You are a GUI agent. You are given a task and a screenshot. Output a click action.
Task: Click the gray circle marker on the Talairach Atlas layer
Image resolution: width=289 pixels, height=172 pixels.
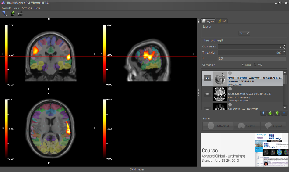230,89
